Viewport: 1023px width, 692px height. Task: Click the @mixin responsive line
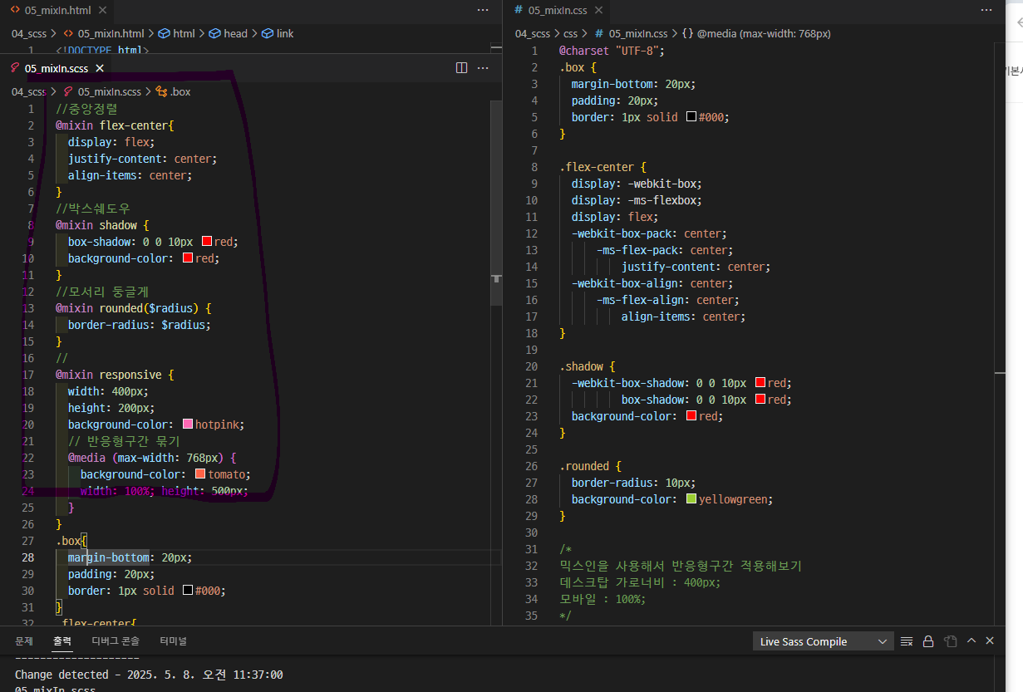point(116,375)
